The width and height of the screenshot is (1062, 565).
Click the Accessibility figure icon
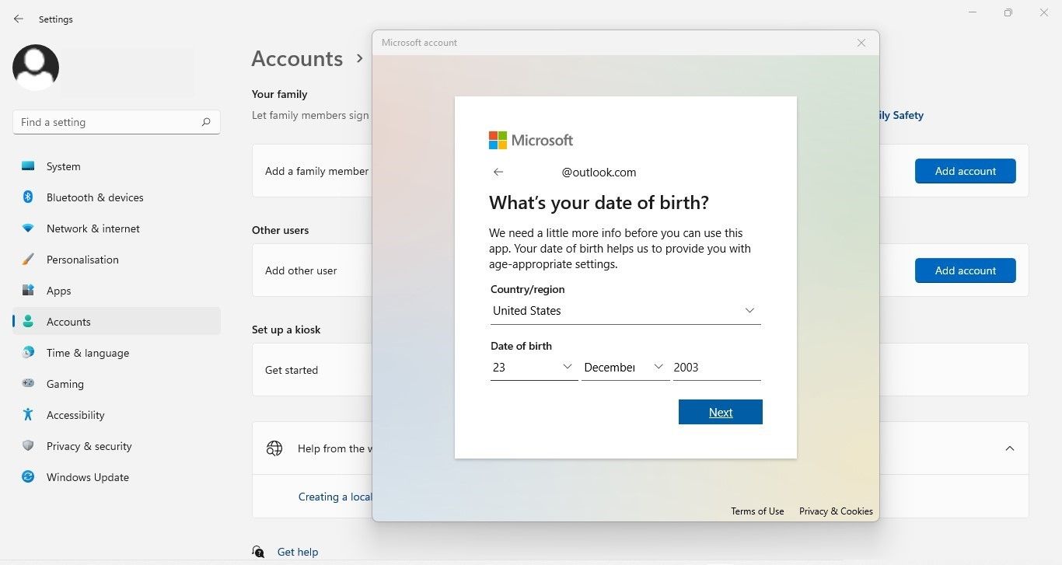point(28,415)
